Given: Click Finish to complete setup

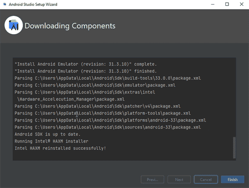Looking at the screenshot, I should click(233, 179).
